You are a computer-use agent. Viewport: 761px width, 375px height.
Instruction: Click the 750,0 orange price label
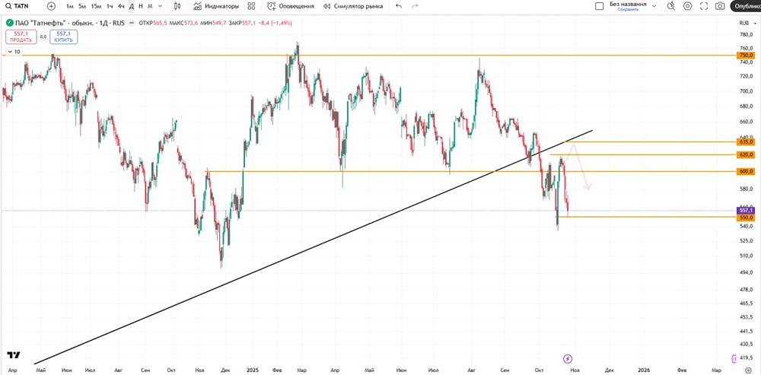click(x=746, y=56)
